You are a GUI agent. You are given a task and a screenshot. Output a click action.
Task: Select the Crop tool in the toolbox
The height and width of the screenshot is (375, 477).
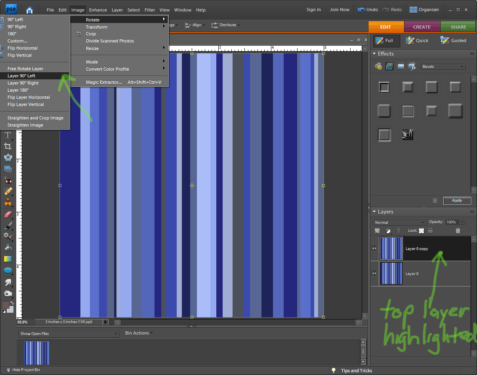(x=8, y=146)
